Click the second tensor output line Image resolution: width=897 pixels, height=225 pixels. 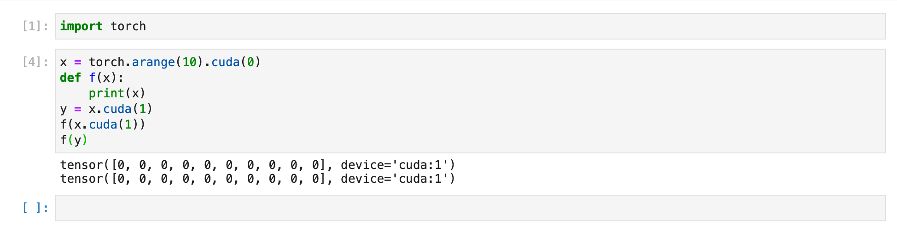(257, 179)
